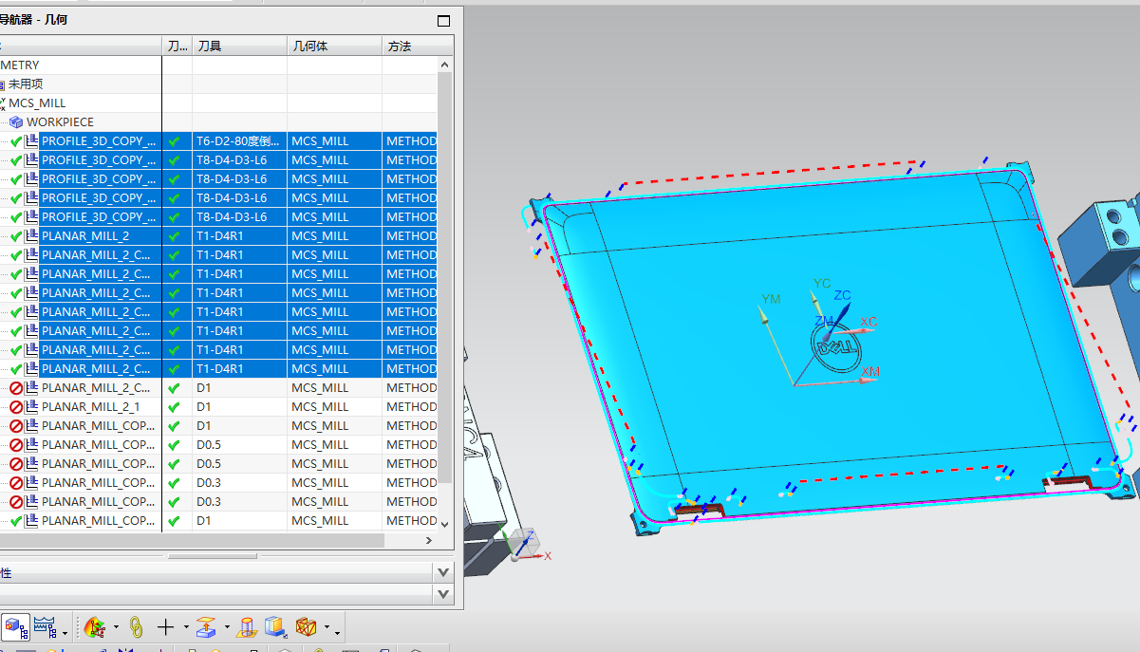Click the operation icon beside PLANAR_MILL_2
Viewport: 1140px width, 652px height.
pos(31,236)
